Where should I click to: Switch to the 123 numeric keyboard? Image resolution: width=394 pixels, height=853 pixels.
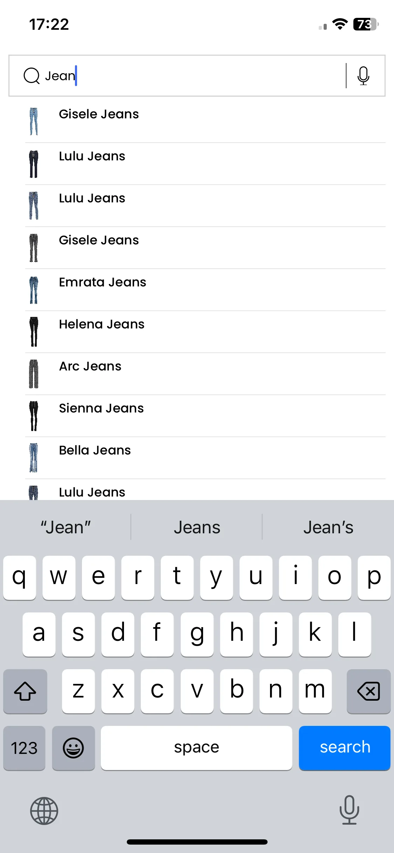click(24, 748)
